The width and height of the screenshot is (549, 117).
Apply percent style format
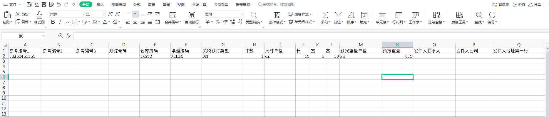[217, 22]
